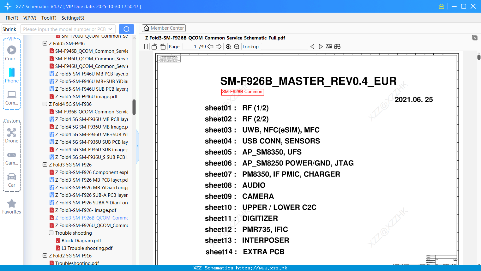The width and height of the screenshot is (481, 271).
Task: Close the open PDF tab panel
Action: coord(474,38)
